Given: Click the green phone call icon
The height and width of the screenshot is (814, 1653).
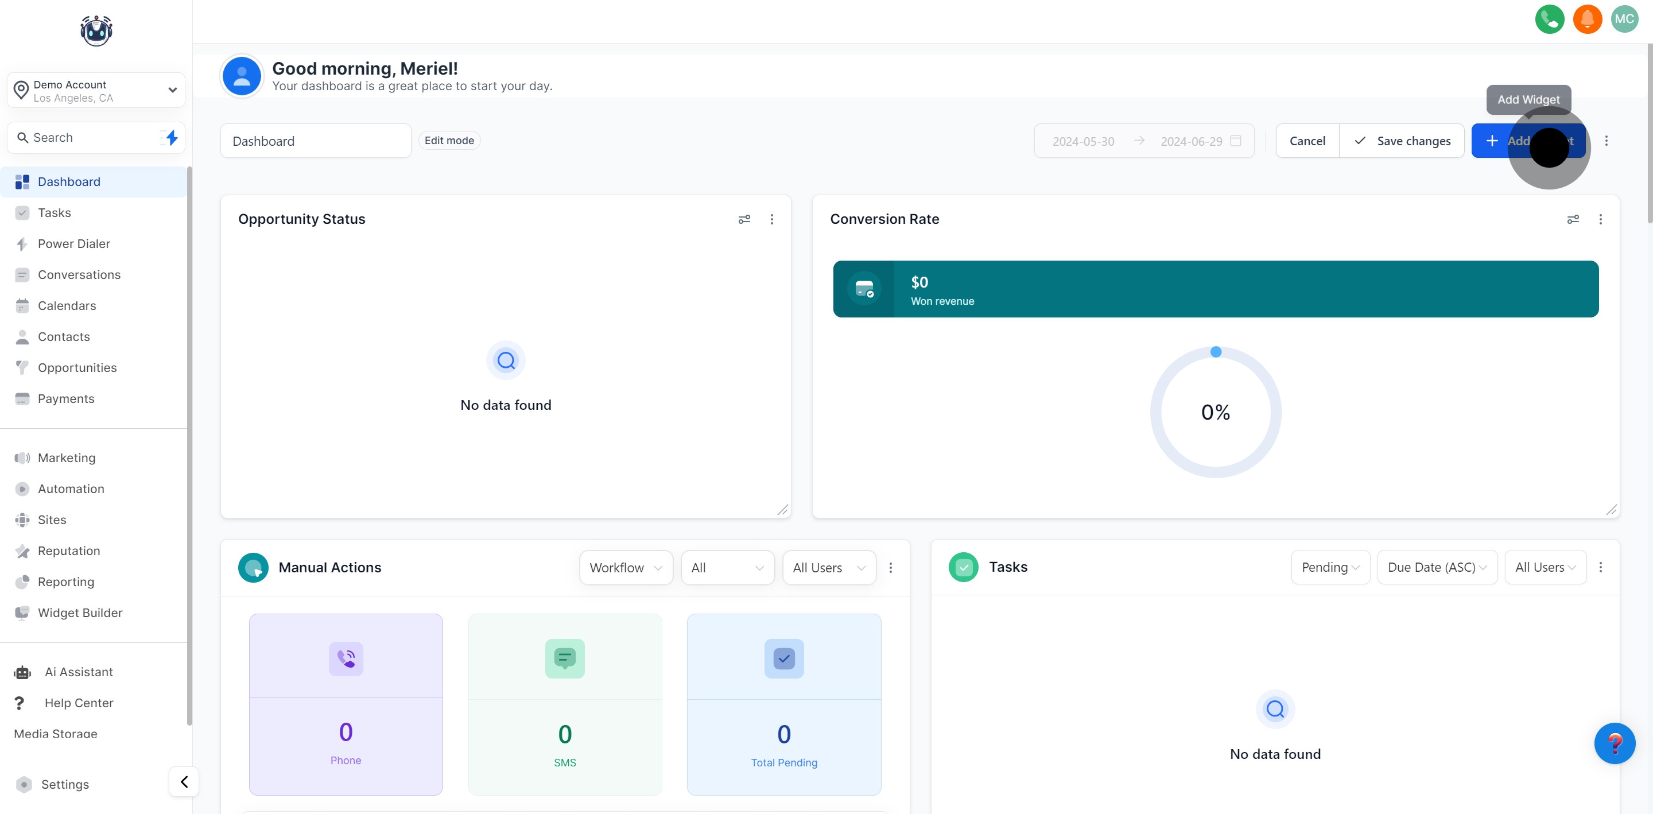Looking at the screenshot, I should tap(1549, 20).
